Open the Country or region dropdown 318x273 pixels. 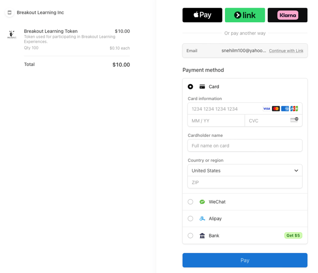click(245, 171)
